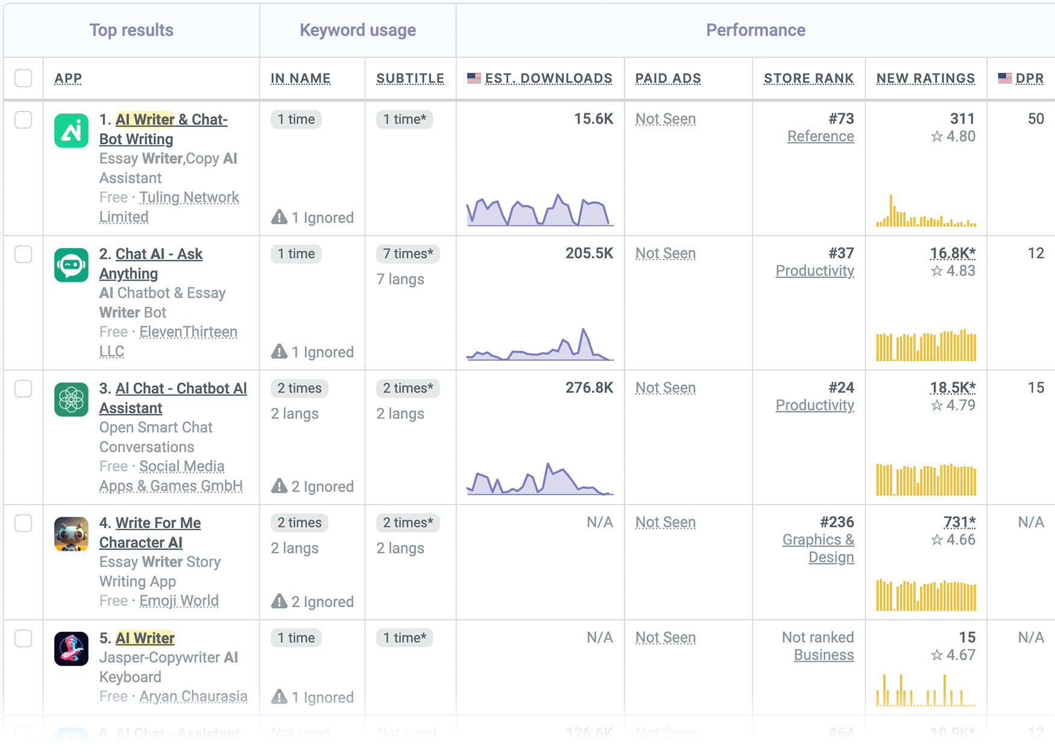The image size is (1055, 753).
Task: Click the star icon next to 4.79 rating
Action: 937,405
